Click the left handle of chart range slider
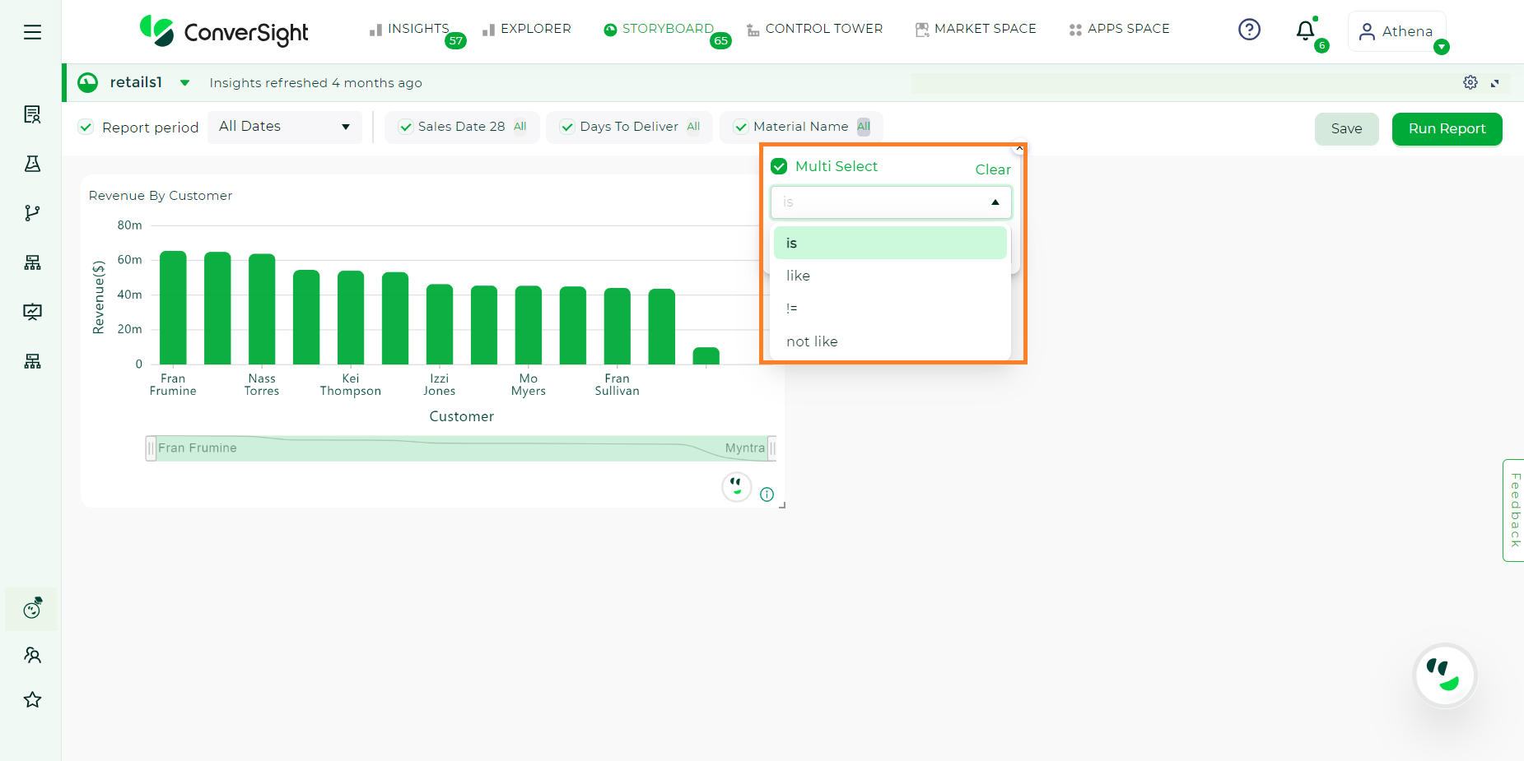1524x761 pixels. (151, 448)
